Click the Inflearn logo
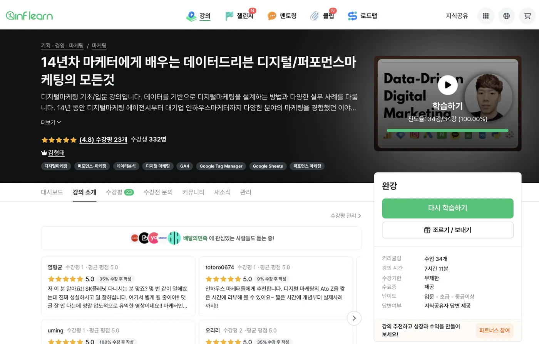539x344 pixels. coord(29,16)
